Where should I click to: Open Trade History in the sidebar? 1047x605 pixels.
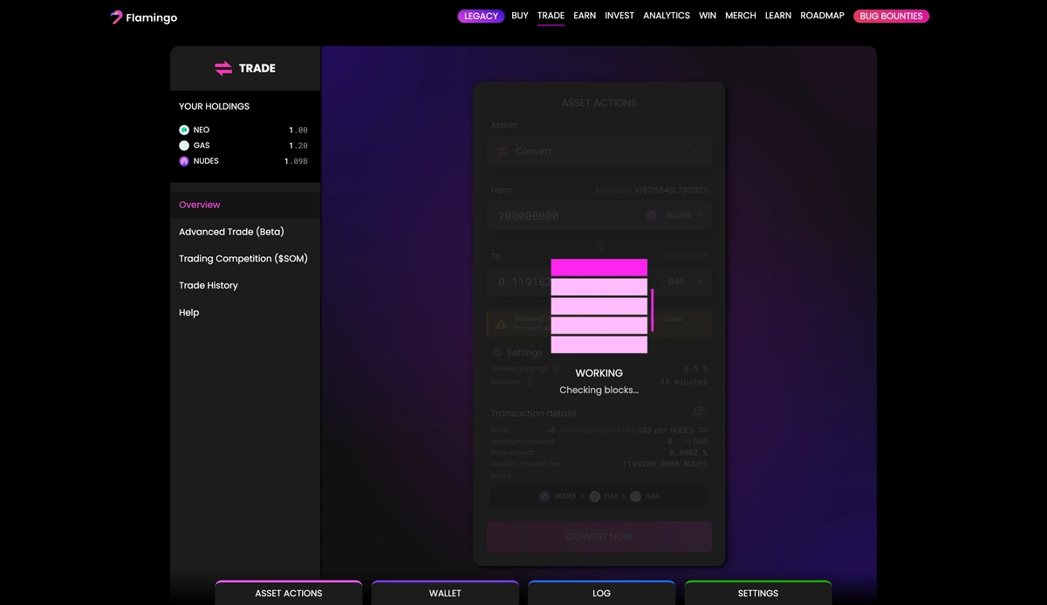209,285
